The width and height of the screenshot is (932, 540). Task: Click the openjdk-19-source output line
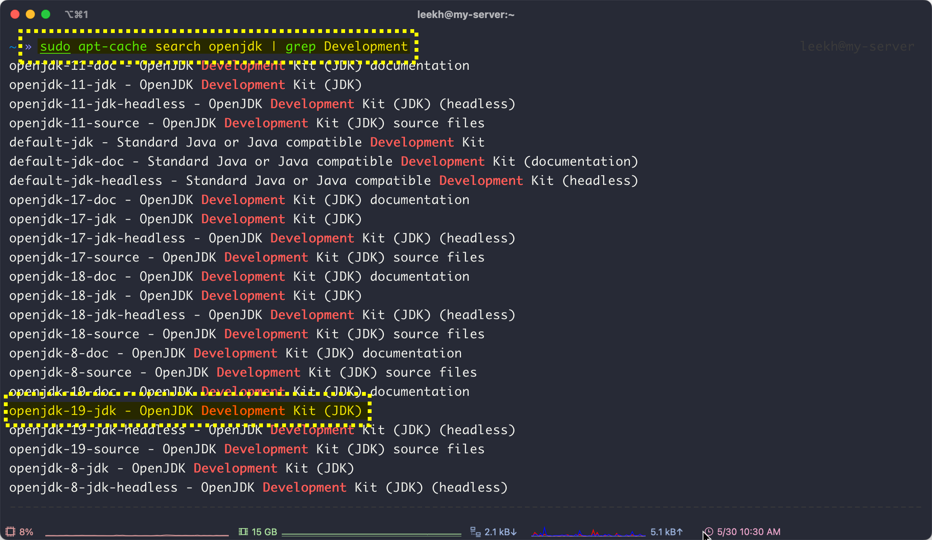tap(247, 449)
